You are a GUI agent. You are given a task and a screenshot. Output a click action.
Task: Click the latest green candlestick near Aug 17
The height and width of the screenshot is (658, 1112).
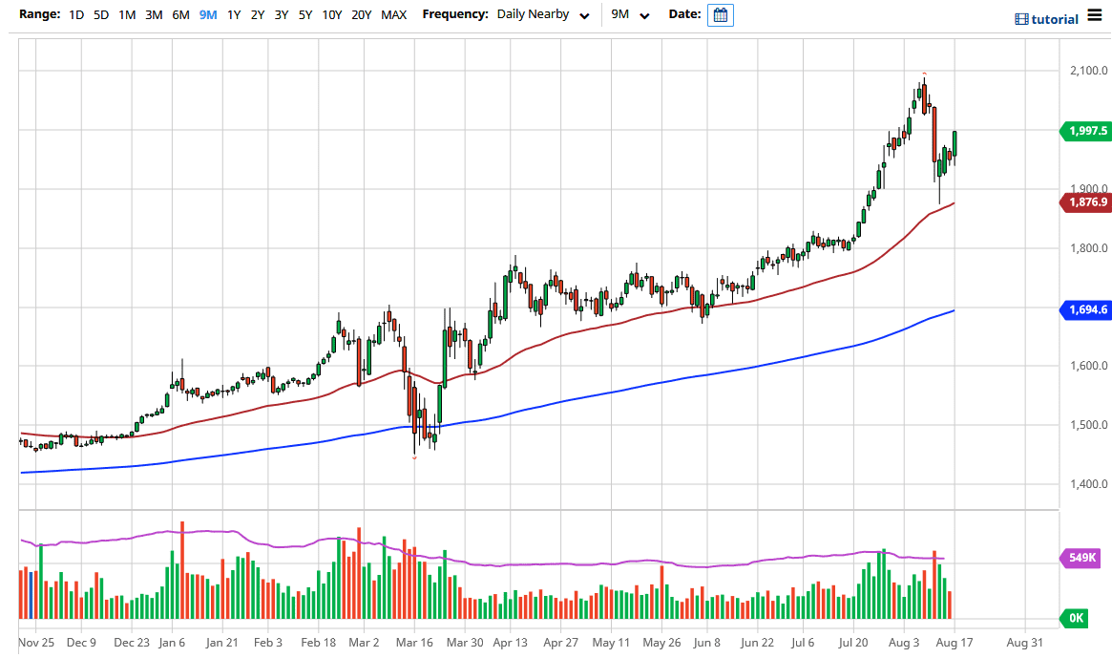955,143
